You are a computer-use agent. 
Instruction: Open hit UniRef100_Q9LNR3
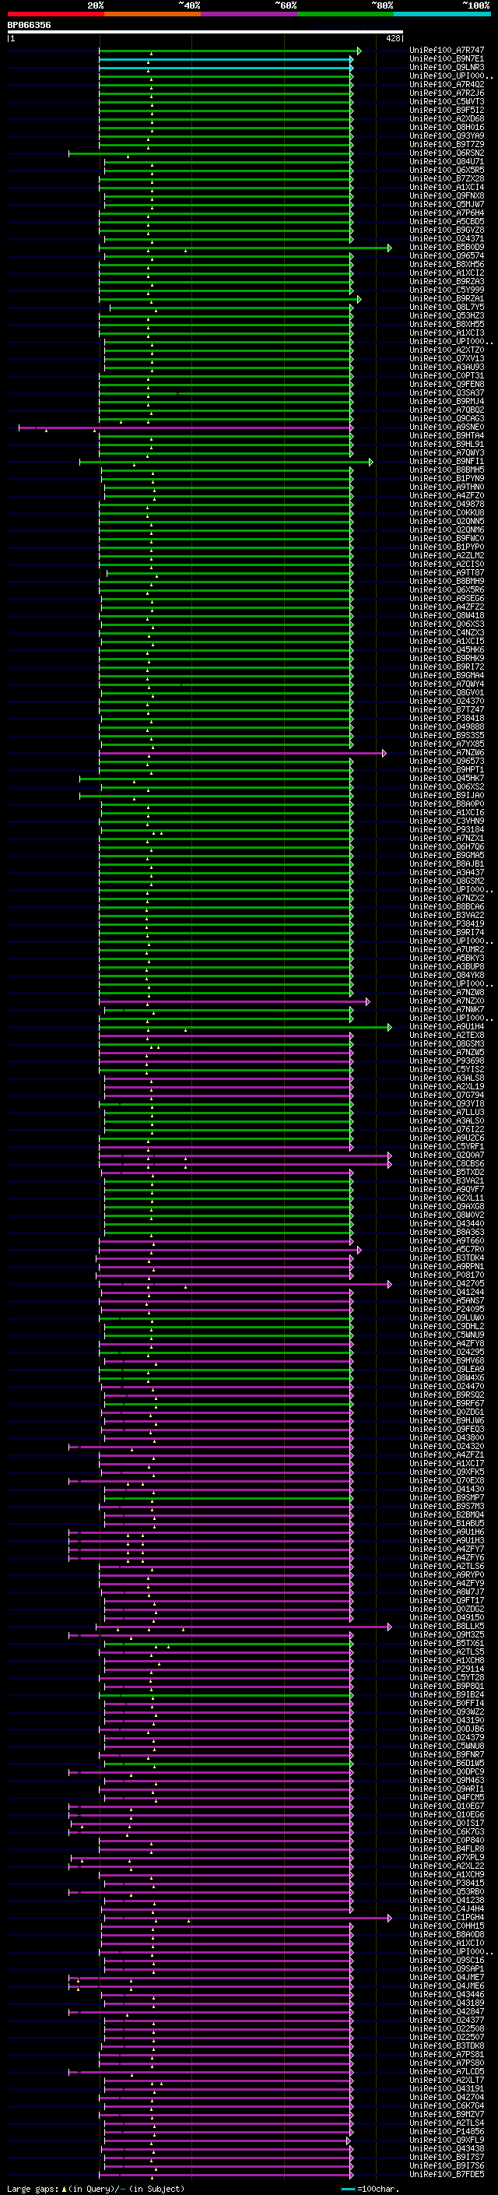coord(447,67)
